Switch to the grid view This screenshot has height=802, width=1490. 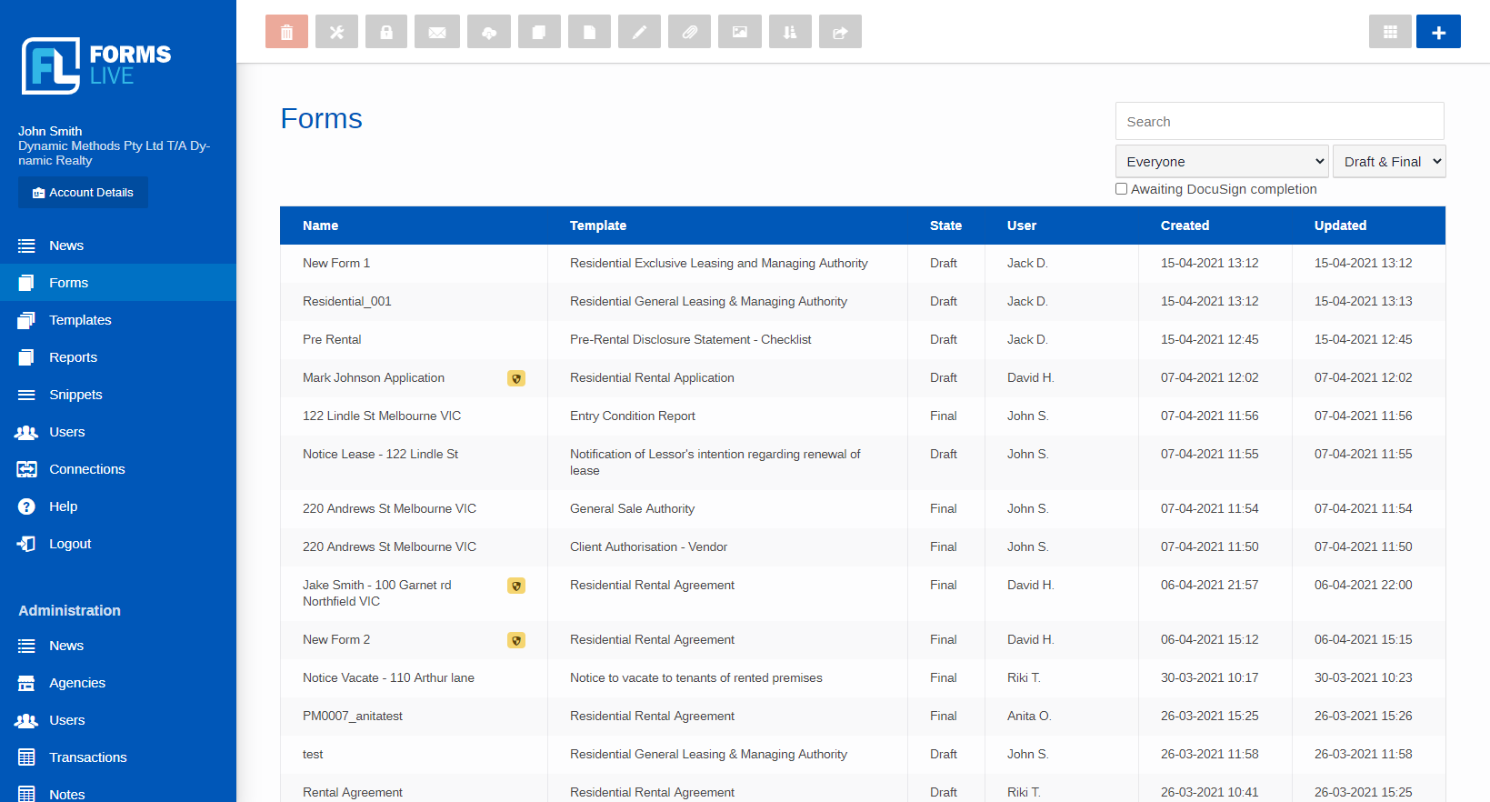[1390, 32]
